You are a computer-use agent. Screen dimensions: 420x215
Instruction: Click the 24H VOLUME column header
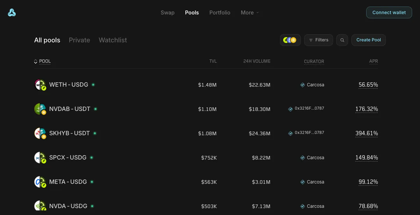click(257, 61)
